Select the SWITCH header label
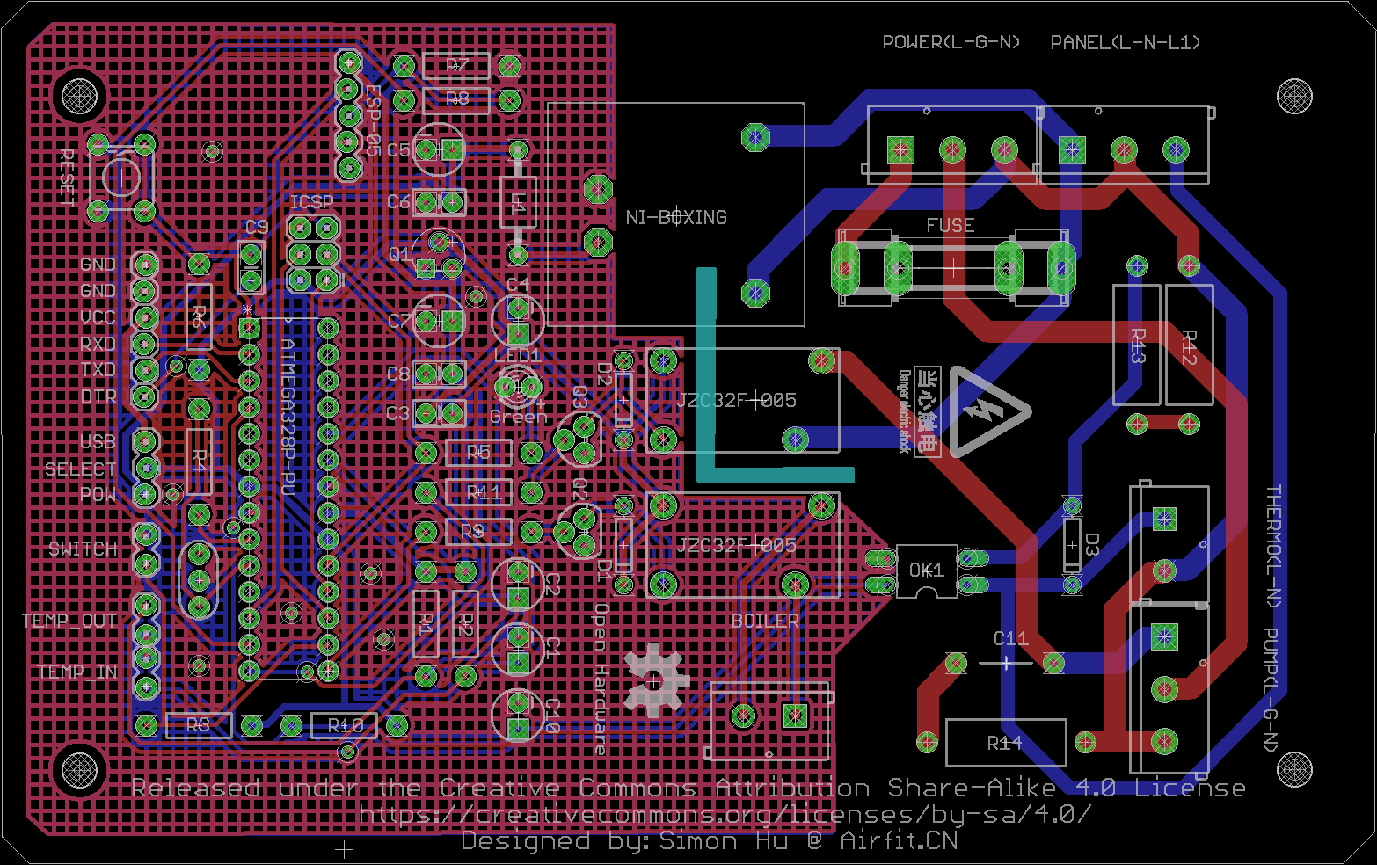The width and height of the screenshot is (1377, 865). coord(83,549)
